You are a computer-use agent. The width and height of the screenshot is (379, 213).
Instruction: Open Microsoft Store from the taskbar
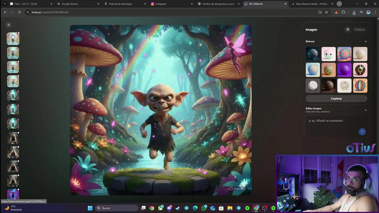(221, 208)
